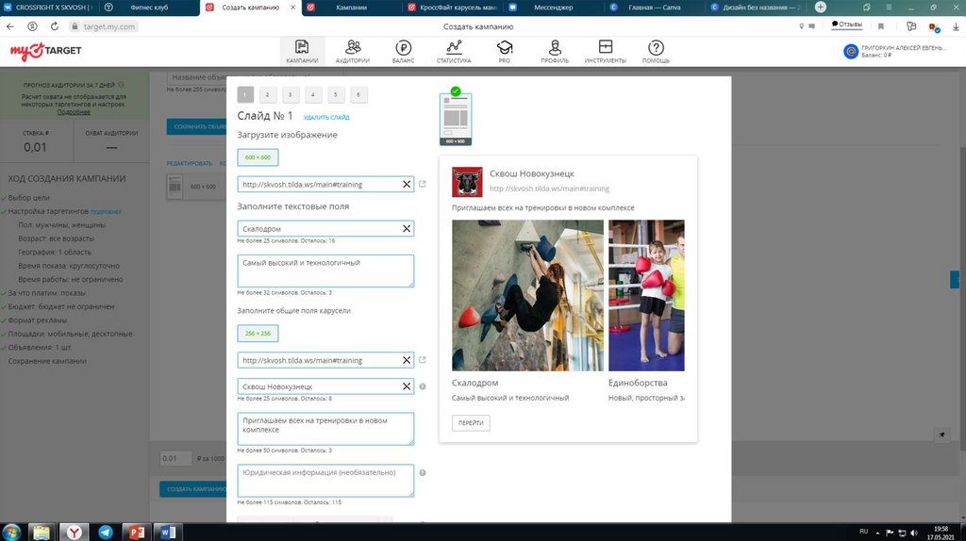Click the Юридическая информация text field
Screen dimensions: 966x541
[x=325, y=480]
